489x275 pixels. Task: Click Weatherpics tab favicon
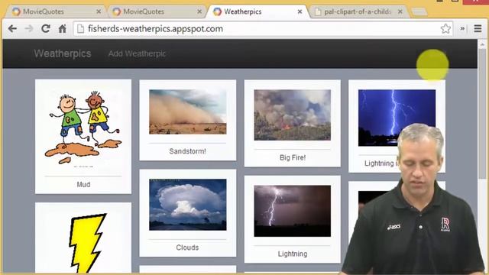click(x=217, y=11)
